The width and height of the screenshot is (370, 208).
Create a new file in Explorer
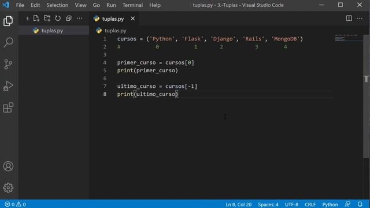tap(36, 18)
